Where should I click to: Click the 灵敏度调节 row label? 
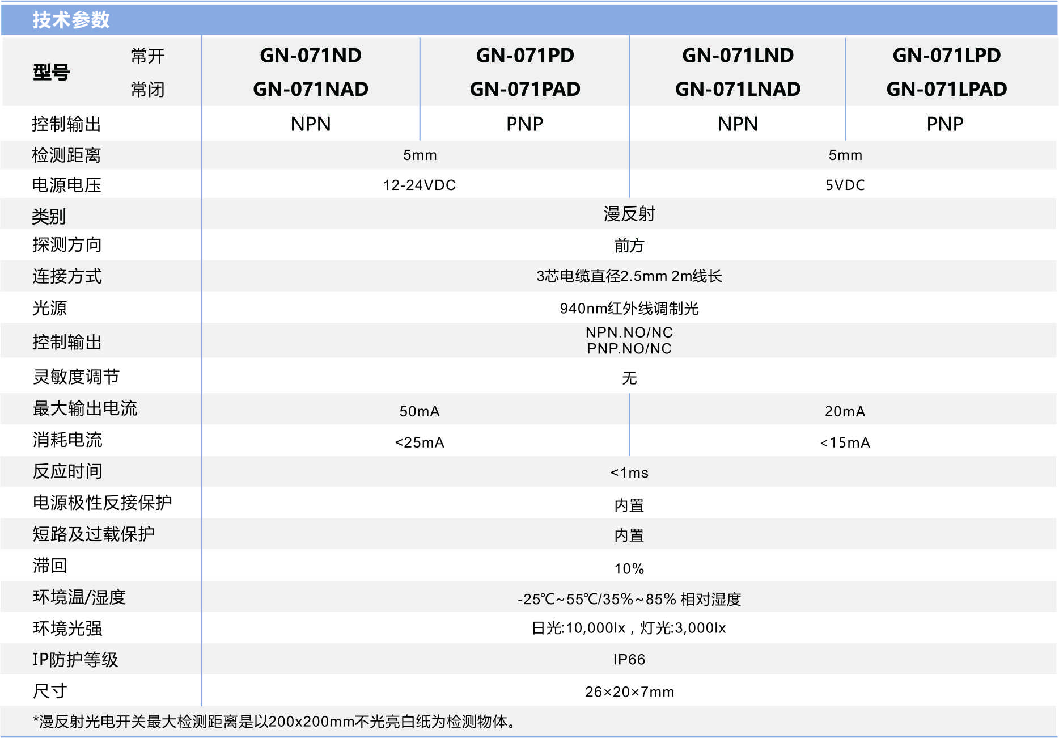pyautogui.click(x=76, y=377)
